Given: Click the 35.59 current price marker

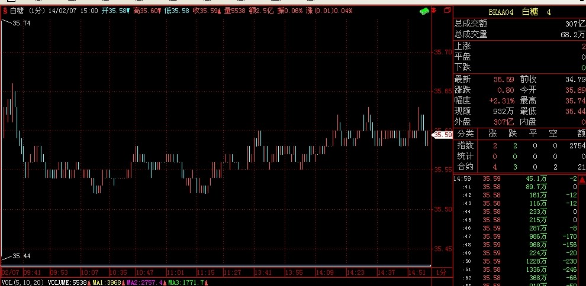Looking at the screenshot, I should (443, 135).
